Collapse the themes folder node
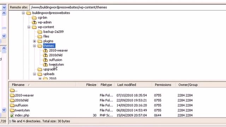The image size is (226, 127). (x=34, y=46)
